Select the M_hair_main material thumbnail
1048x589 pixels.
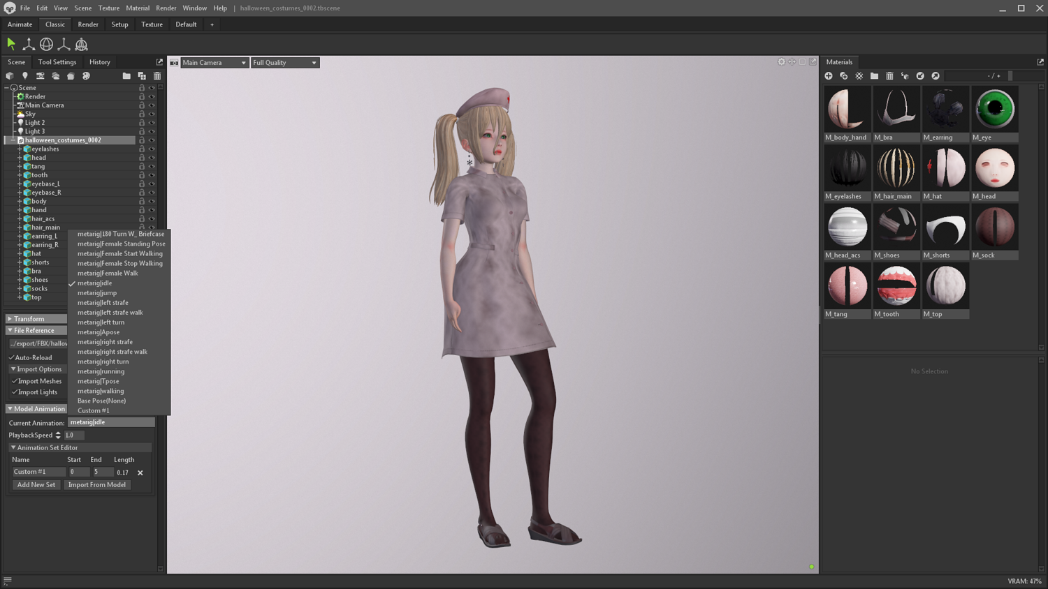coord(896,173)
